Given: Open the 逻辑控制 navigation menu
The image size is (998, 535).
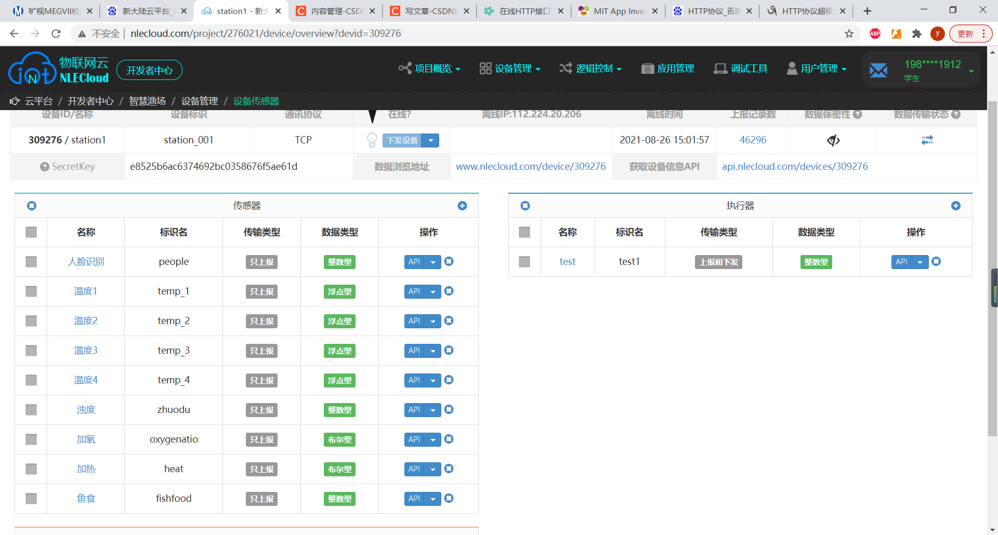Looking at the screenshot, I should (x=590, y=69).
